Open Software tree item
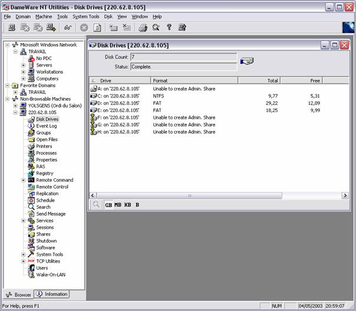 (x=45, y=248)
